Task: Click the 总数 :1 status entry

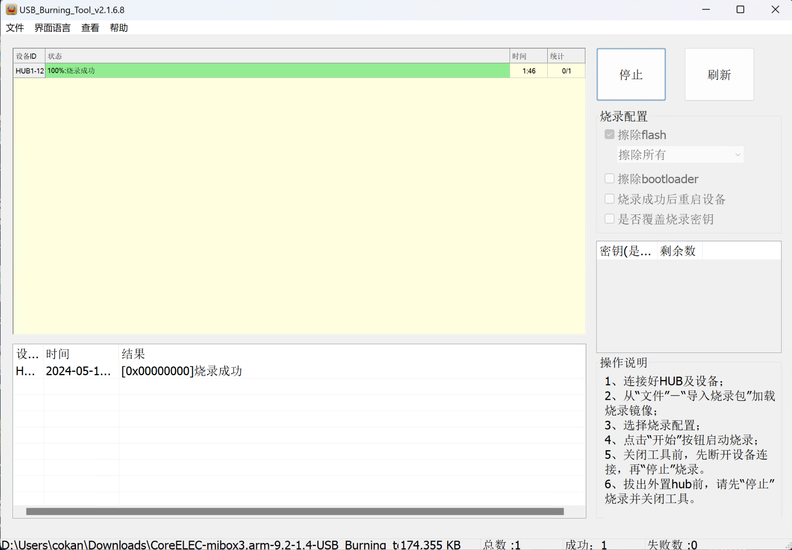Action: (501, 545)
